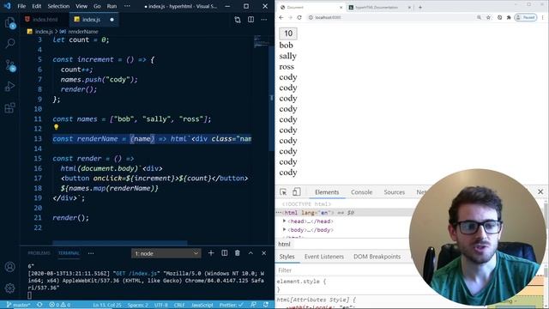Open the View menu
The image size is (549, 309).
tap(81, 6)
